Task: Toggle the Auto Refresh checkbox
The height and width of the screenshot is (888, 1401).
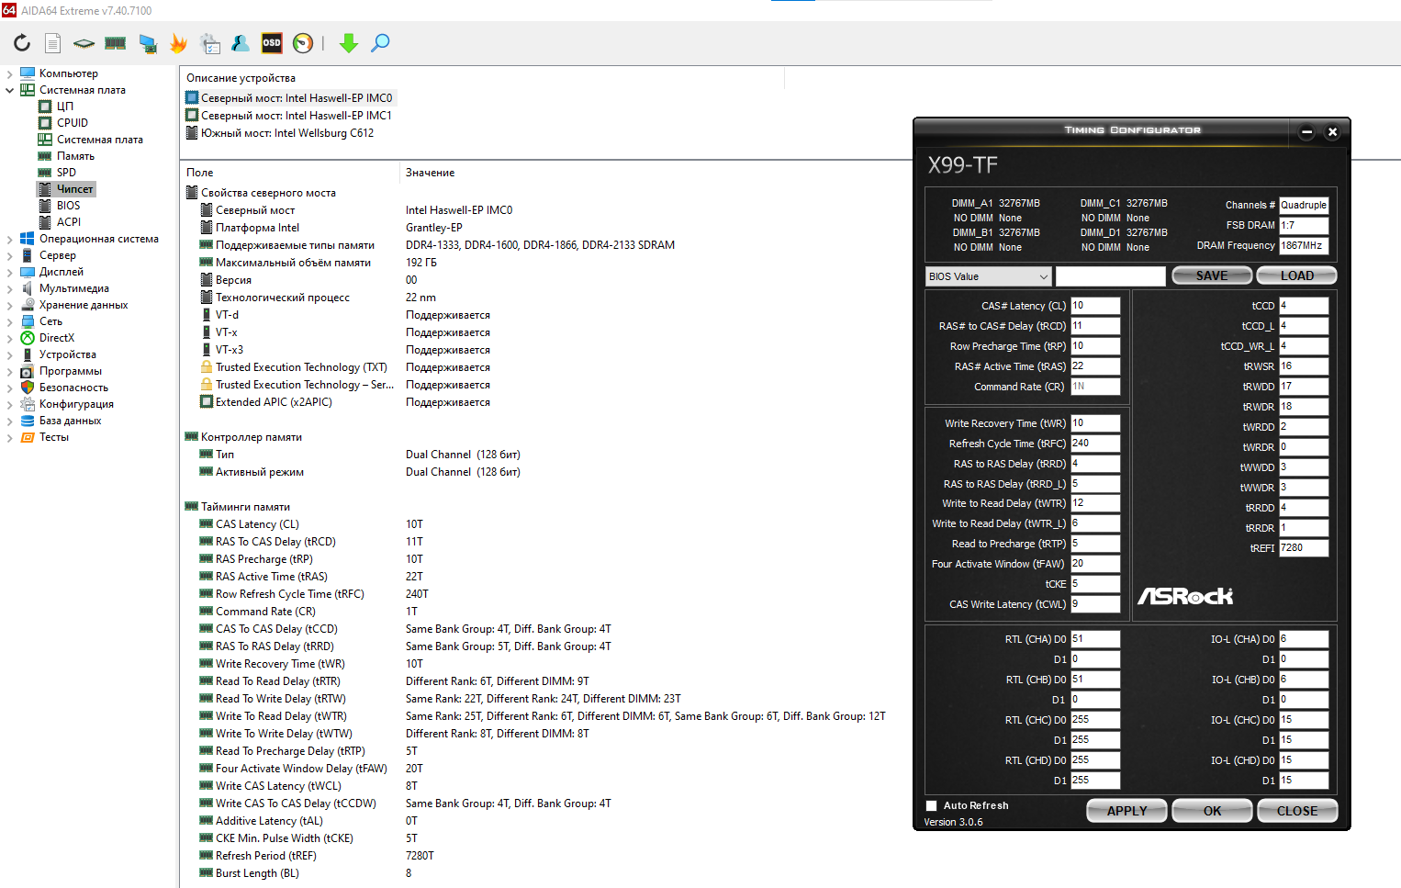Action: [932, 805]
